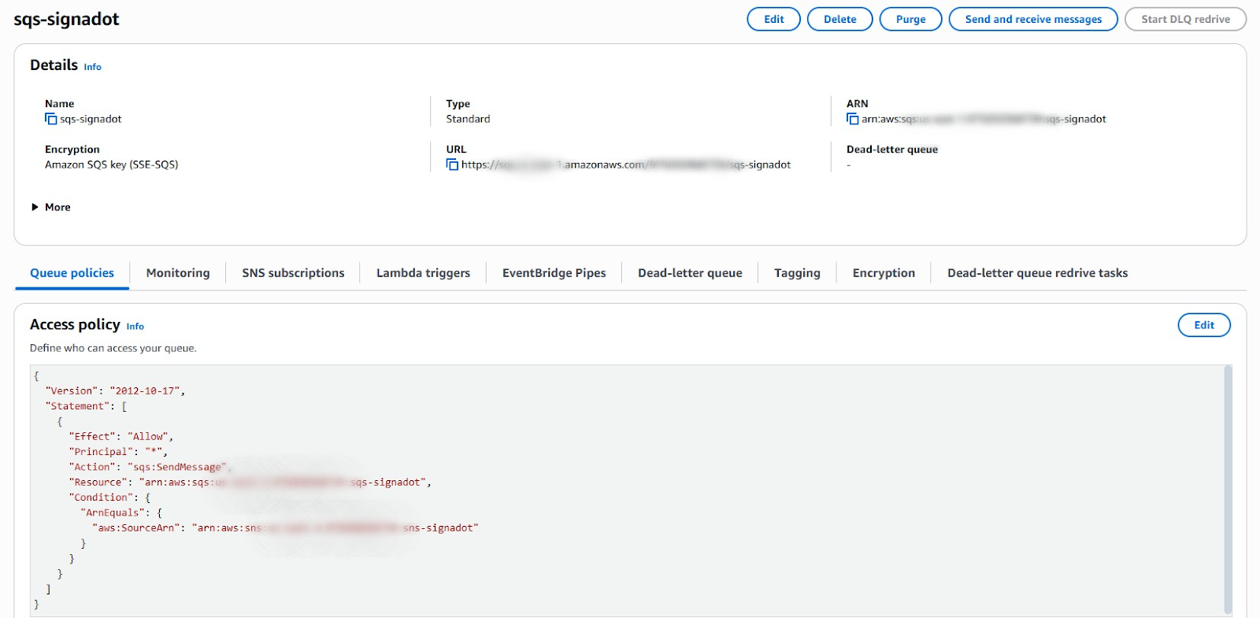Open the Details Info link
Screen dimensions: 1260x618
92,67
